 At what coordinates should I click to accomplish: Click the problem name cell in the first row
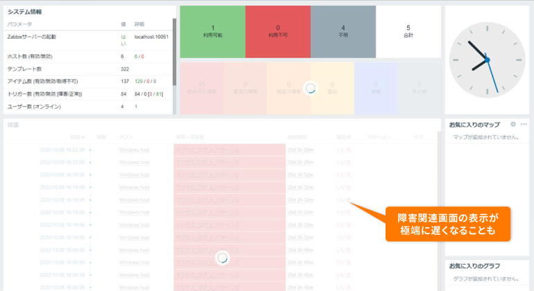[x=229, y=149]
